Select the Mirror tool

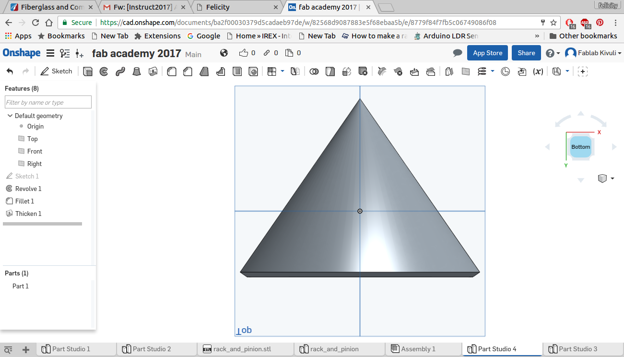(x=295, y=71)
